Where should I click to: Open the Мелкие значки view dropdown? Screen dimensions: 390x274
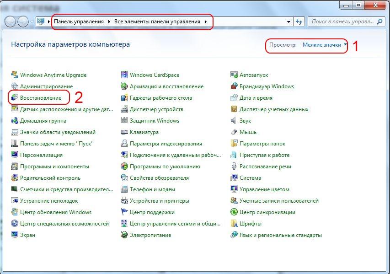(x=325, y=45)
